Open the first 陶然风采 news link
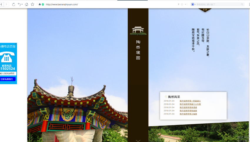Viewport: 250px width, 142px height. click(x=190, y=101)
